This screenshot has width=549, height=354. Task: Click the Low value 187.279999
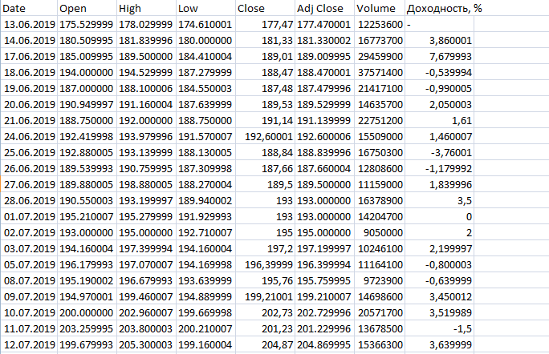tap(204, 72)
